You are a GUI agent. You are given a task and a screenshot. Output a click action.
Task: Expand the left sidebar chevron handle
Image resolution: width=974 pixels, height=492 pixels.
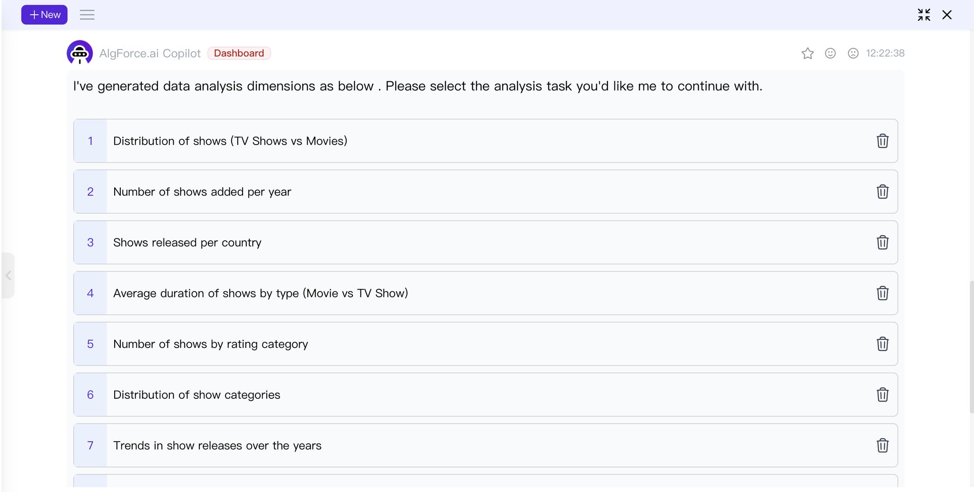[x=8, y=276]
